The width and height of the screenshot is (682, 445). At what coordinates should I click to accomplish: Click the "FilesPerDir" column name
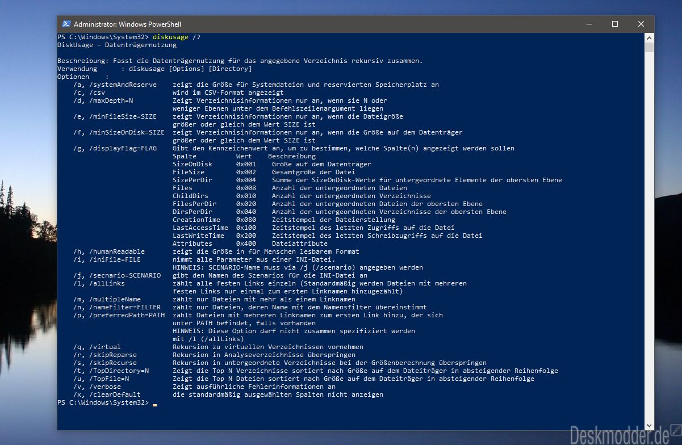(x=194, y=204)
